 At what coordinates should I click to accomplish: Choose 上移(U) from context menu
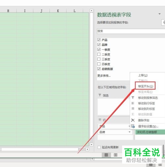tap(143, 75)
